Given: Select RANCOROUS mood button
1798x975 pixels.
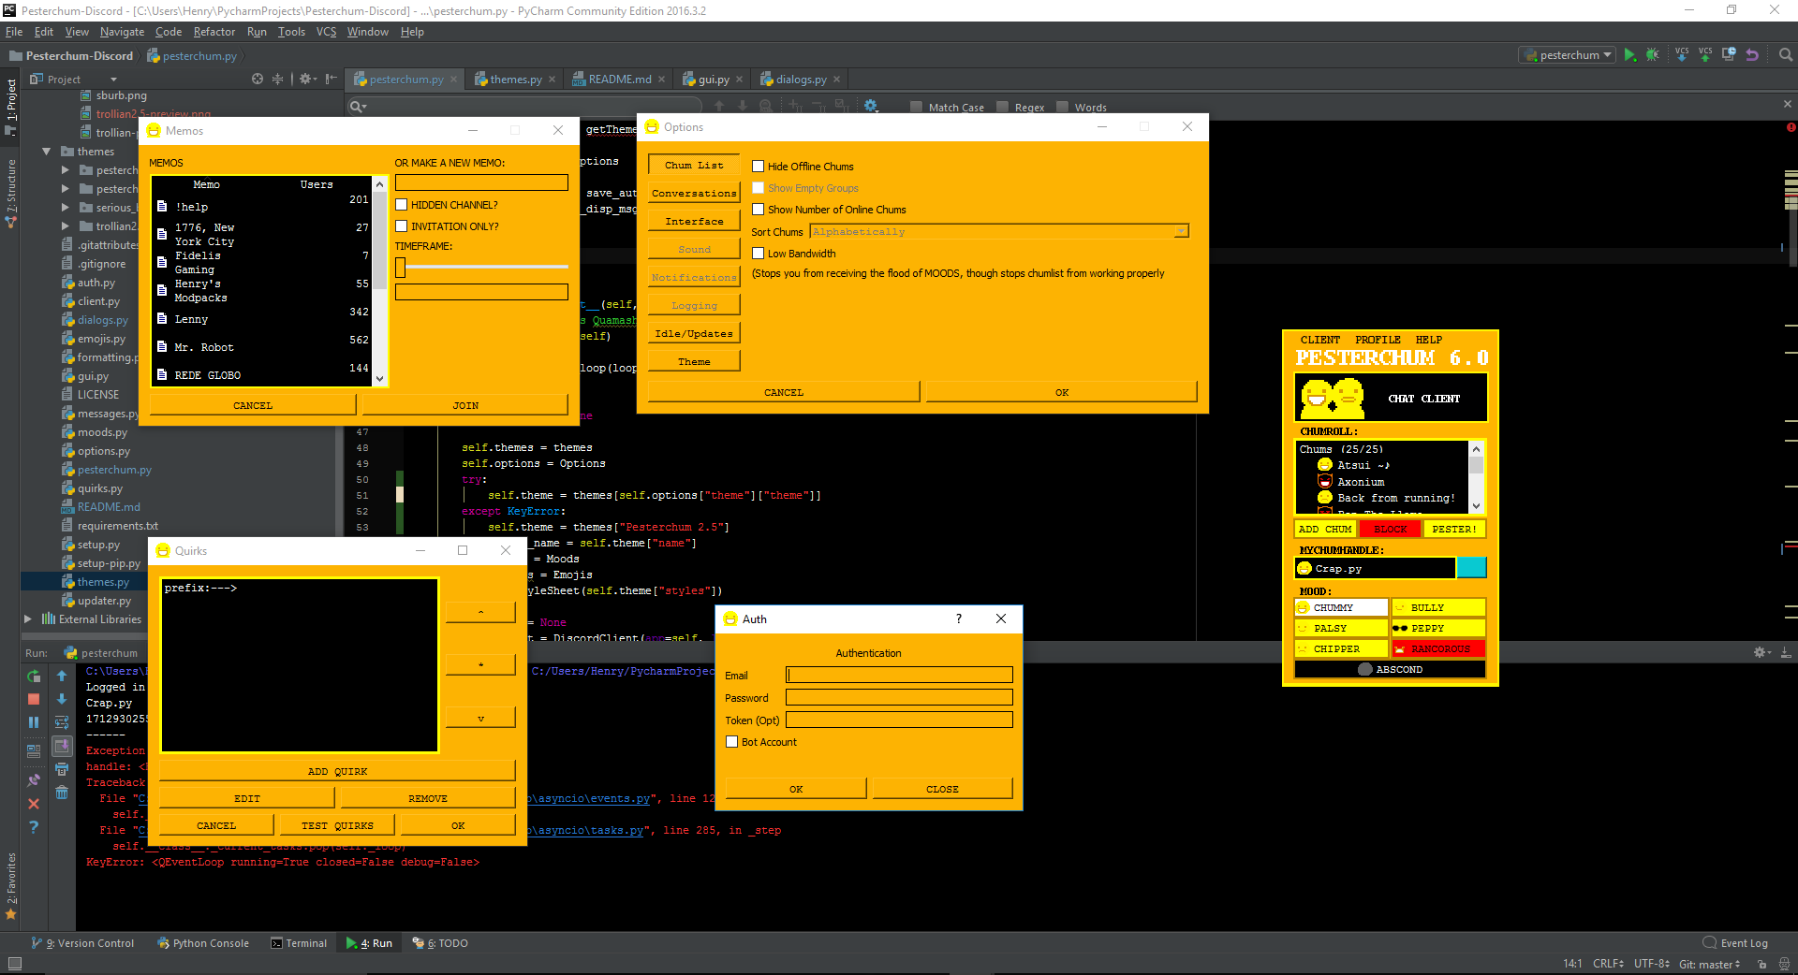Looking at the screenshot, I should [1438, 648].
